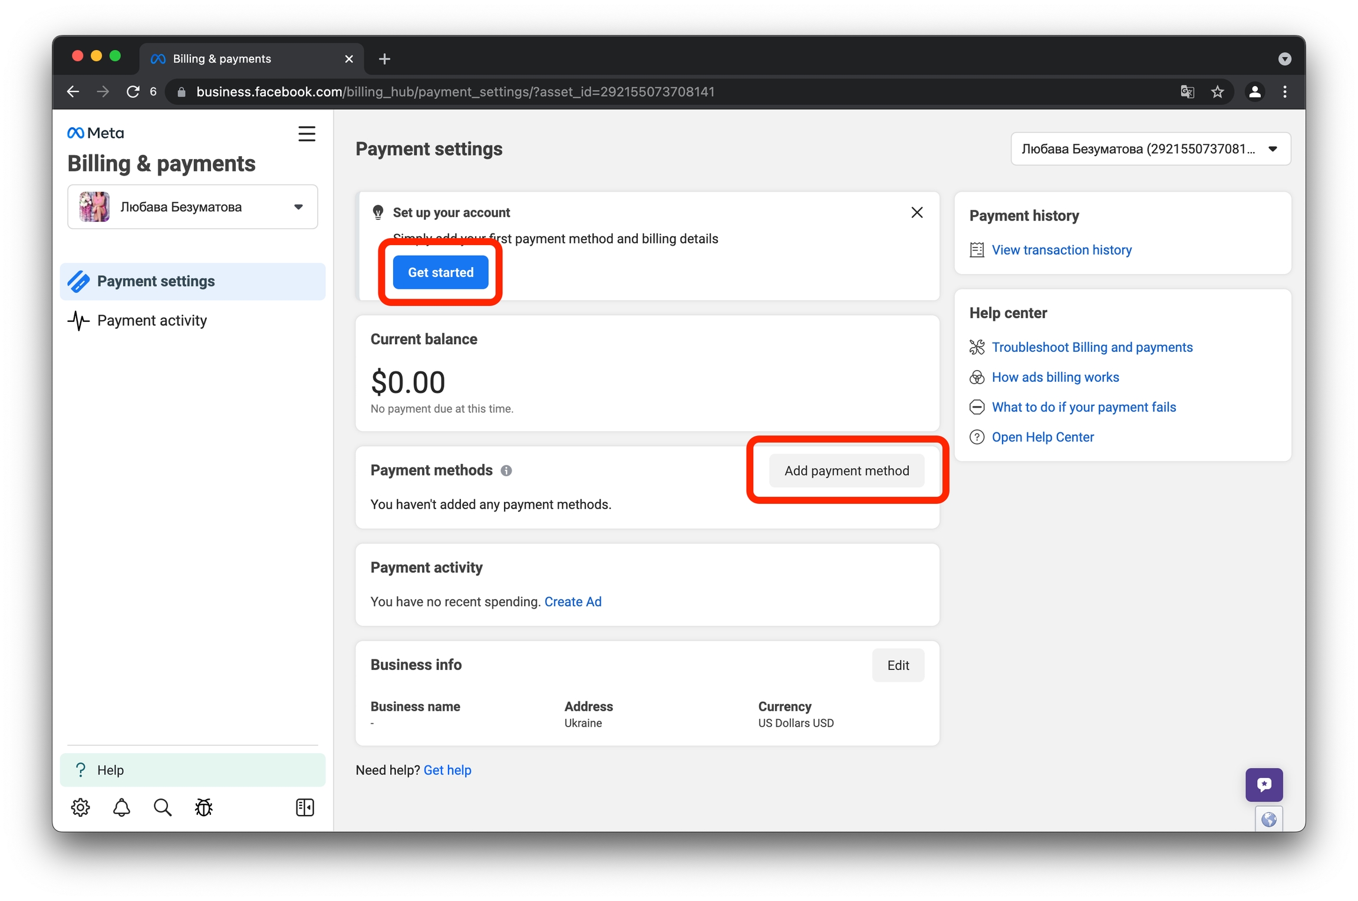1358x901 pixels.
Task: Collapse the sidebar with panel icon
Action: (305, 807)
